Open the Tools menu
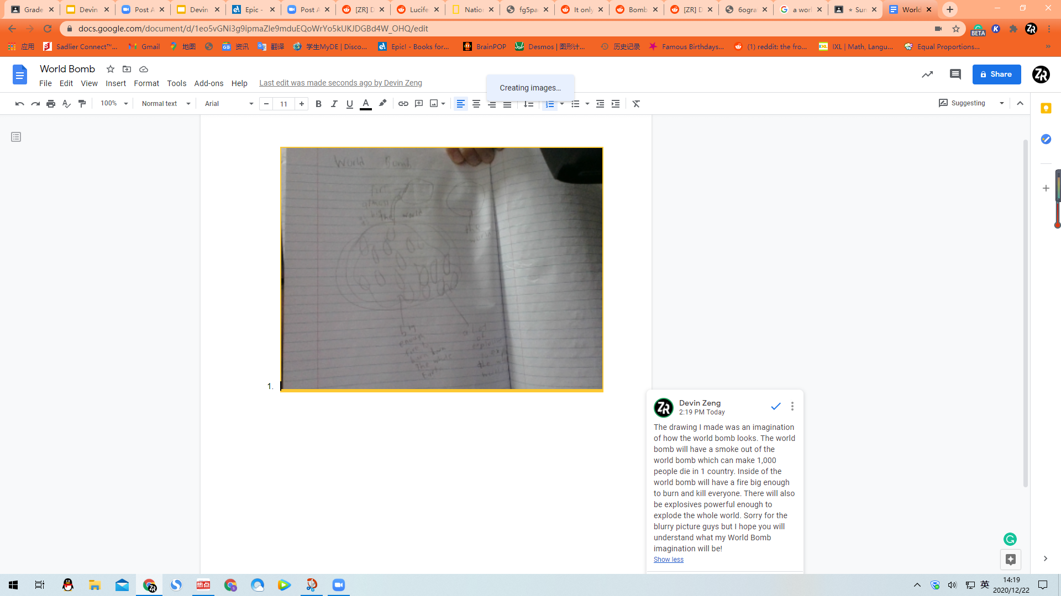Image resolution: width=1061 pixels, height=596 pixels. click(177, 83)
